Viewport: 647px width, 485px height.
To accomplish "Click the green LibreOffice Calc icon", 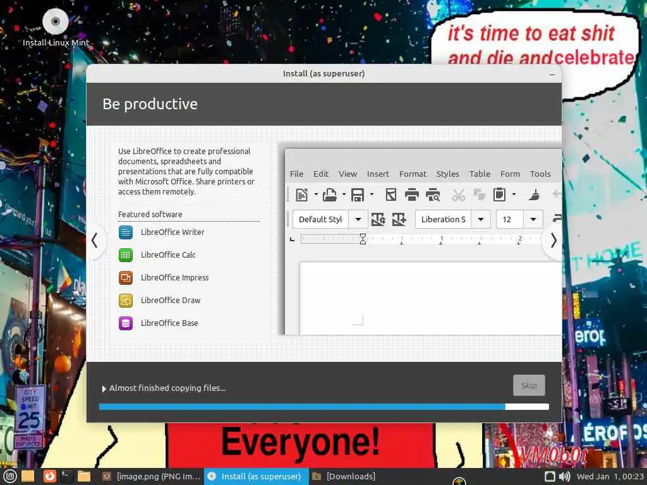I will click(126, 255).
